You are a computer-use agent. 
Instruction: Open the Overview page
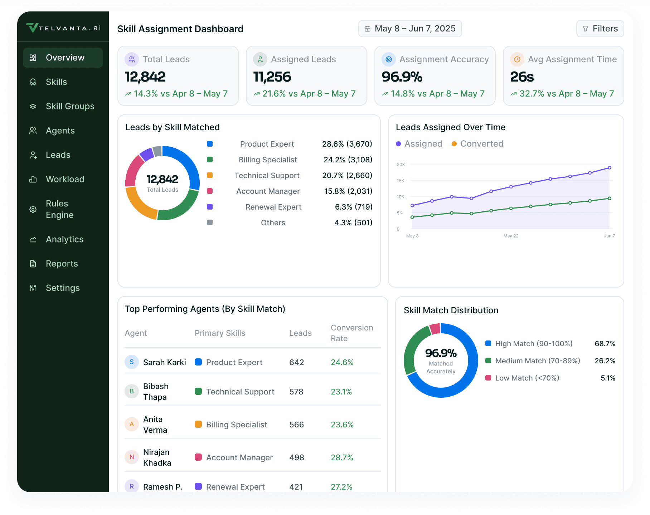coord(63,58)
